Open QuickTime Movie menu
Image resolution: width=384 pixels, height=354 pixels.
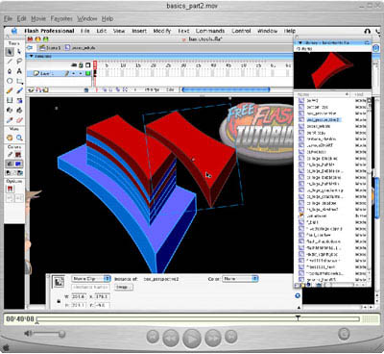coord(38,18)
